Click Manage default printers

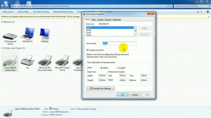pos(63,12)
